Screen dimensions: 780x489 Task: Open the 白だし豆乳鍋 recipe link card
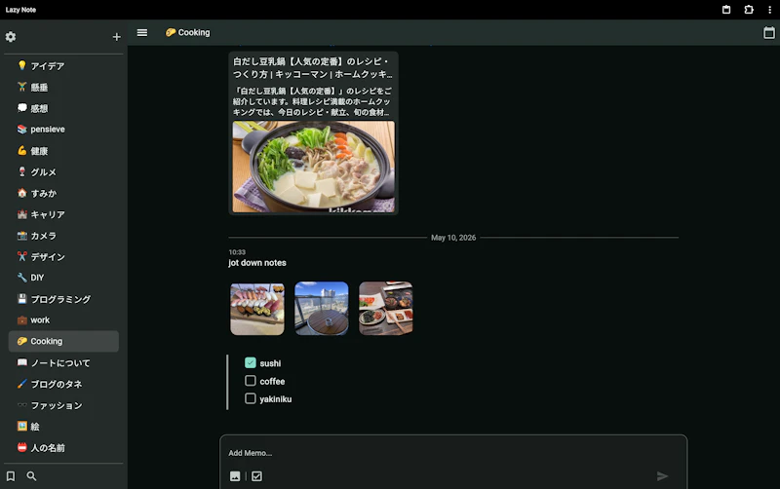pos(313,132)
